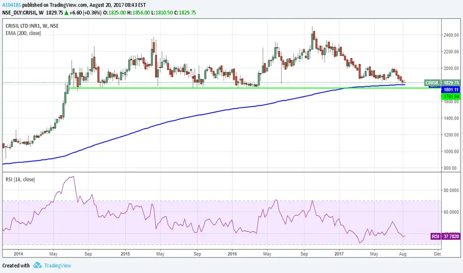Click the close value C:1829.75
The image size is (463, 273).
coord(185,13)
